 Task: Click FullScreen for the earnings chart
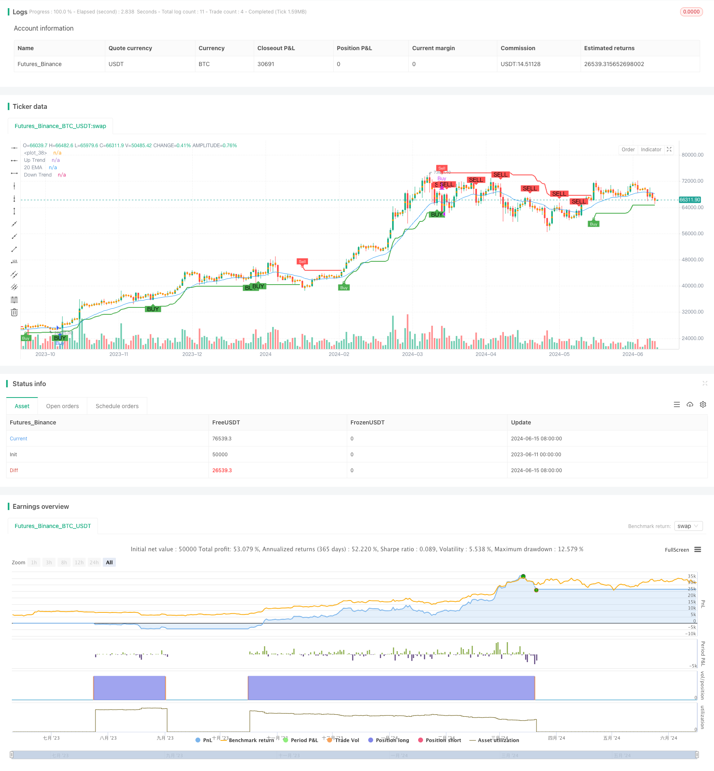point(677,550)
